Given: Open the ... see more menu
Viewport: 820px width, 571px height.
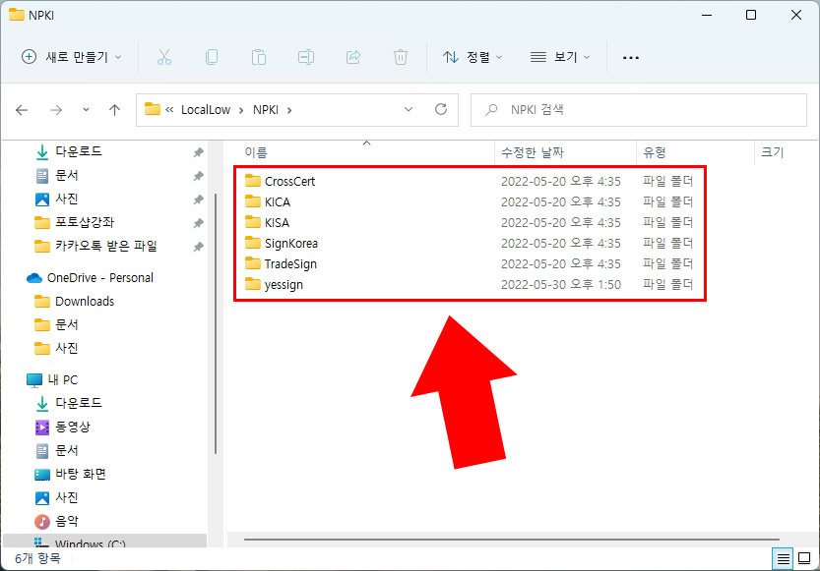Looking at the screenshot, I should (x=631, y=57).
